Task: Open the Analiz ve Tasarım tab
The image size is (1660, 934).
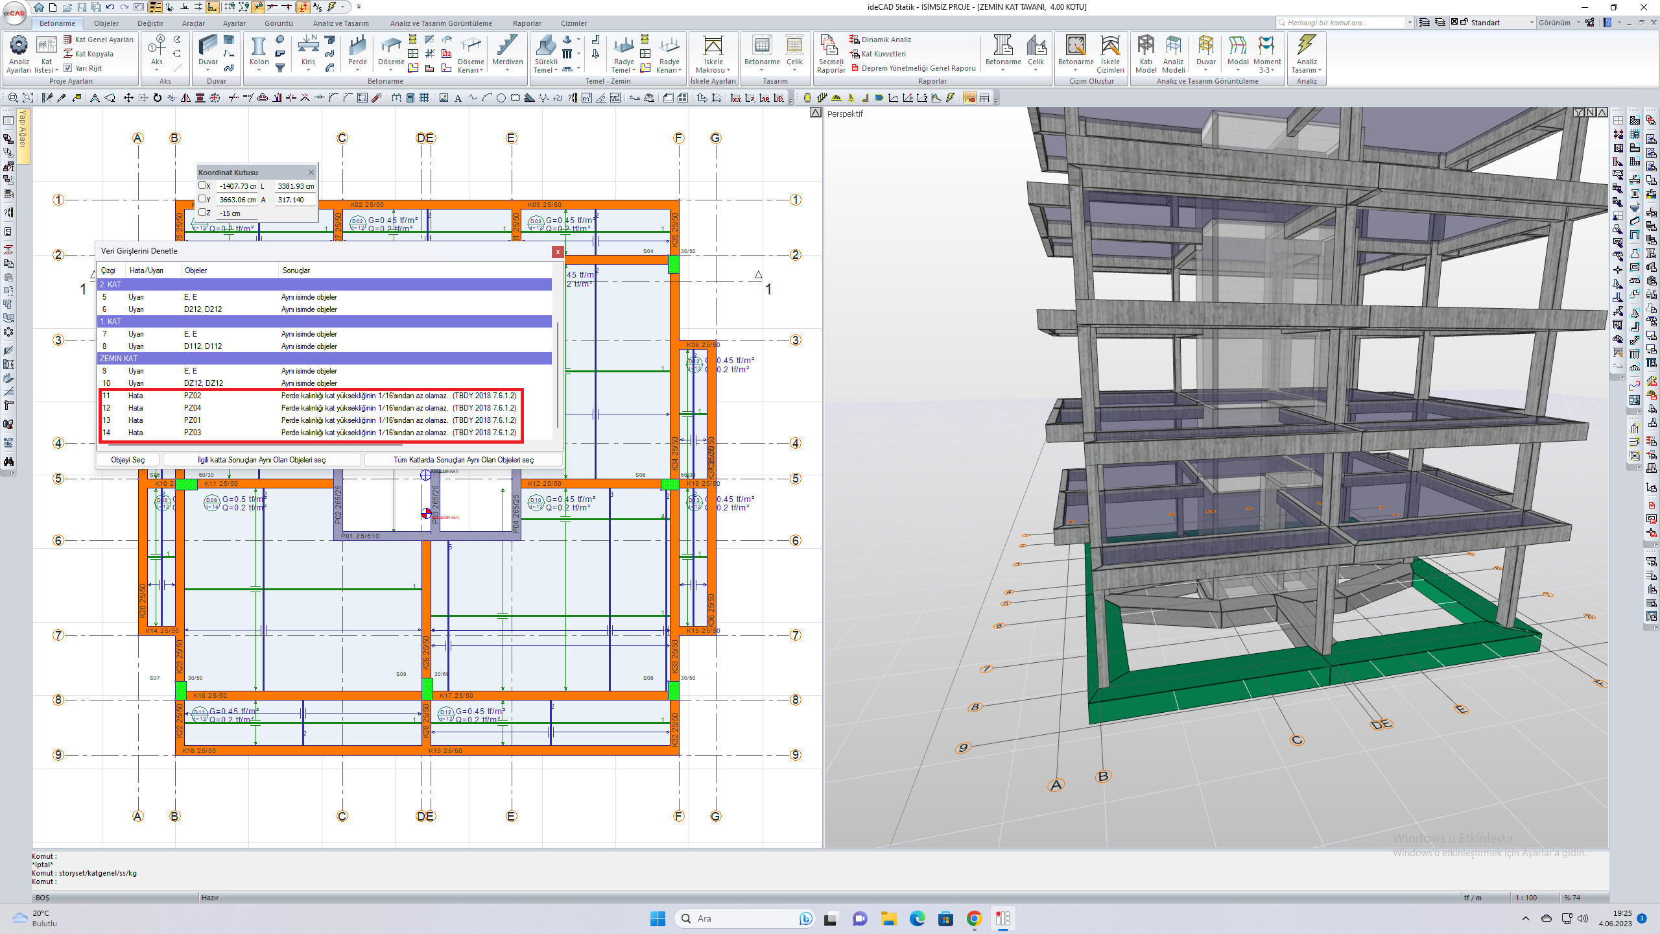Action: click(x=340, y=23)
